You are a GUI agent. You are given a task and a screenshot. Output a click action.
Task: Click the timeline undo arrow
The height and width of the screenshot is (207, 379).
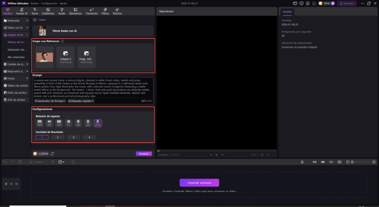pos(5,162)
